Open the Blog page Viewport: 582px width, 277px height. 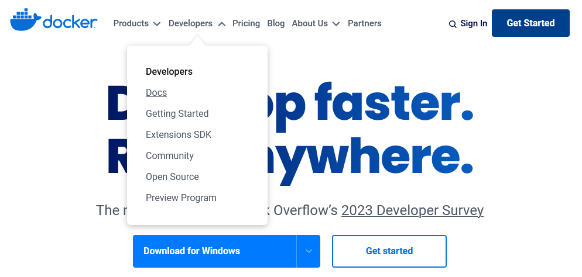click(276, 23)
